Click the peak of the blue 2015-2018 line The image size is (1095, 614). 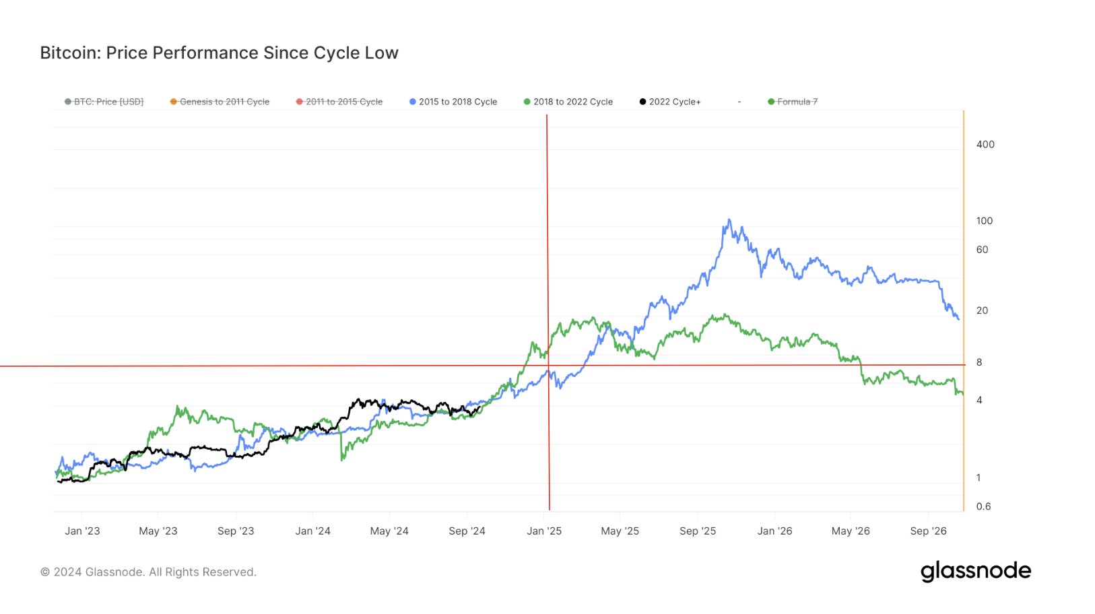point(729,219)
